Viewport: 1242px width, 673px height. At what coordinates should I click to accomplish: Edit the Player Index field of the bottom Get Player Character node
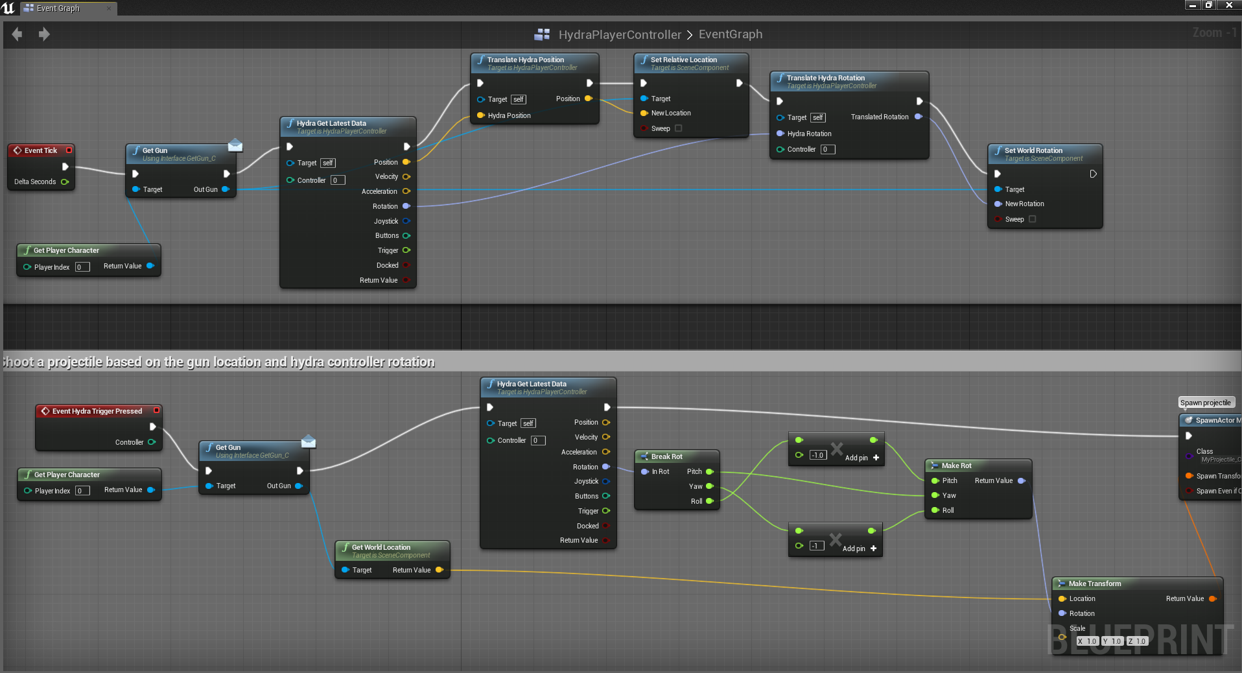[83, 491]
